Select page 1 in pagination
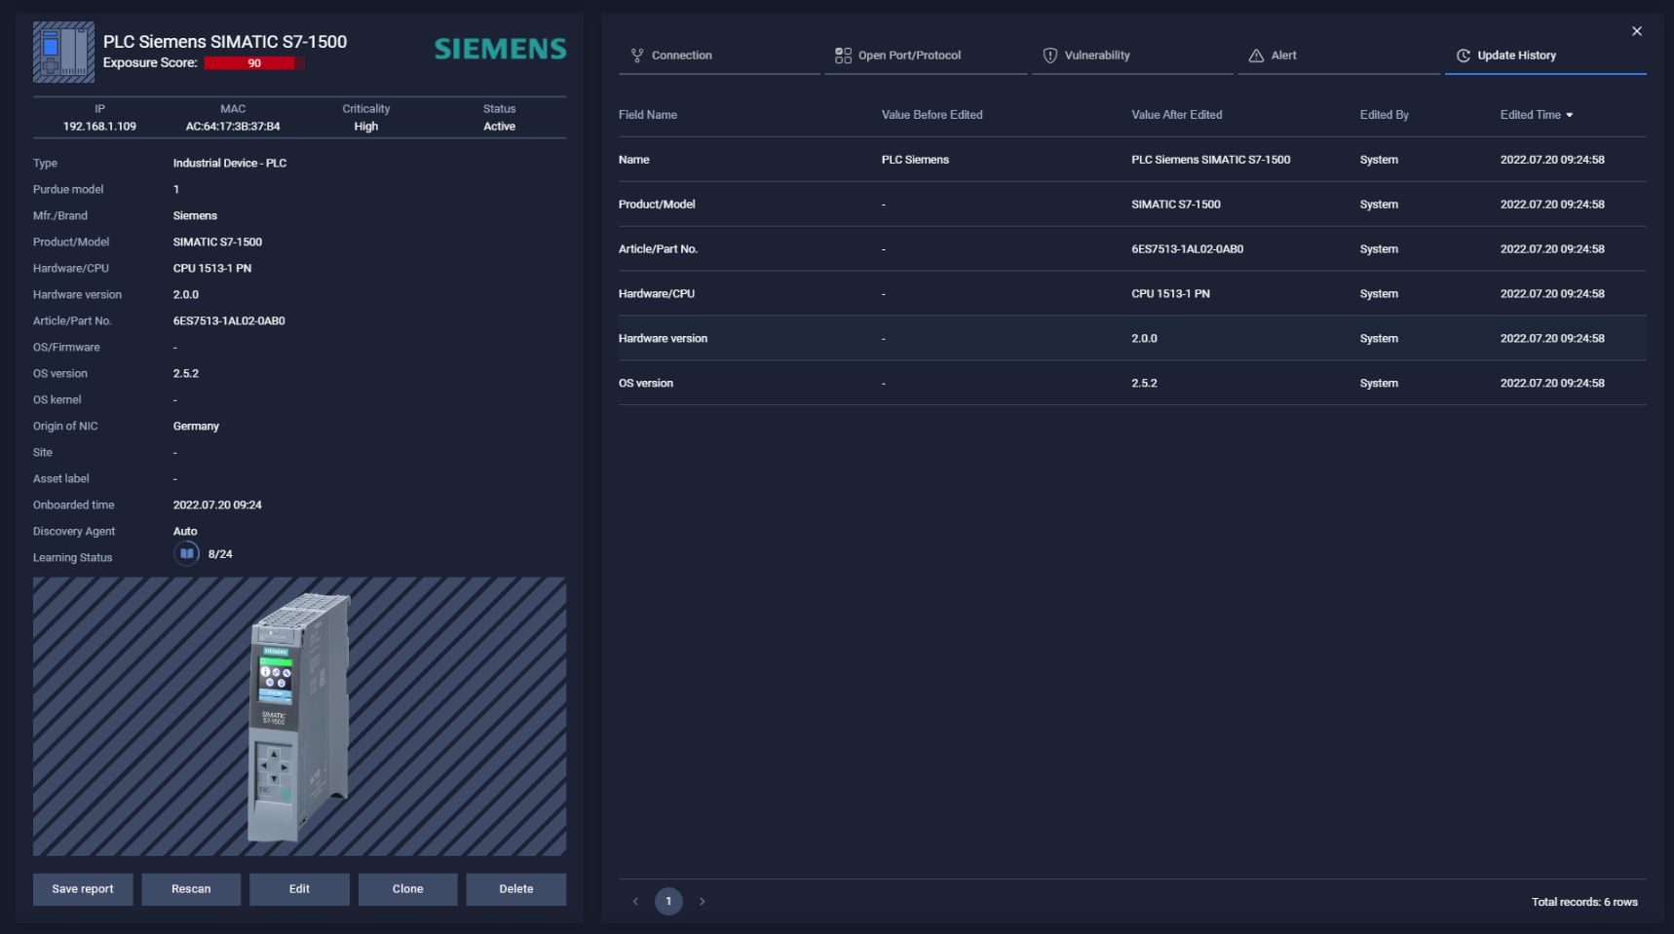Viewport: 1674px width, 934px height. 668,901
